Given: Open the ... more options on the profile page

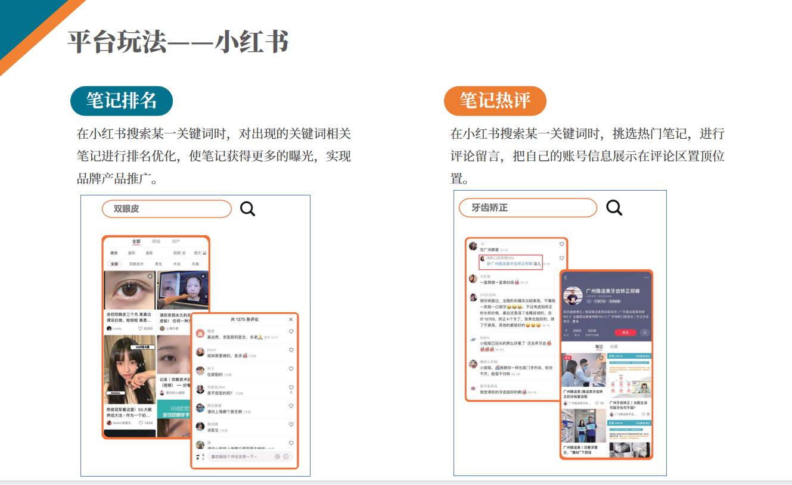Looking at the screenshot, I should (646, 277).
